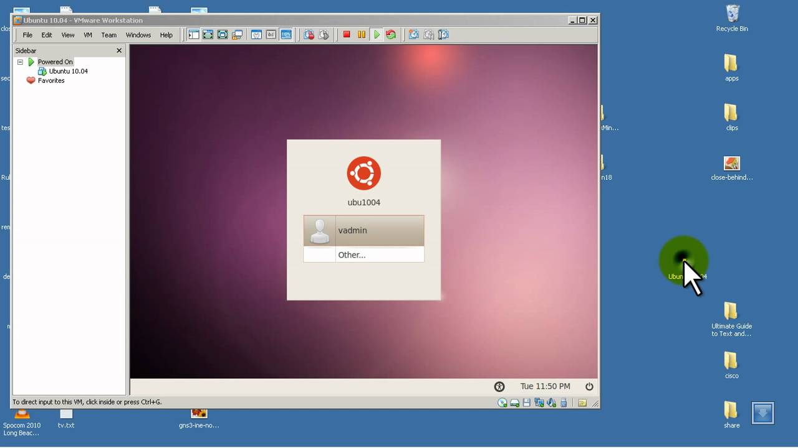
Task: Click the ubu1004 hostname label
Action: point(363,202)
